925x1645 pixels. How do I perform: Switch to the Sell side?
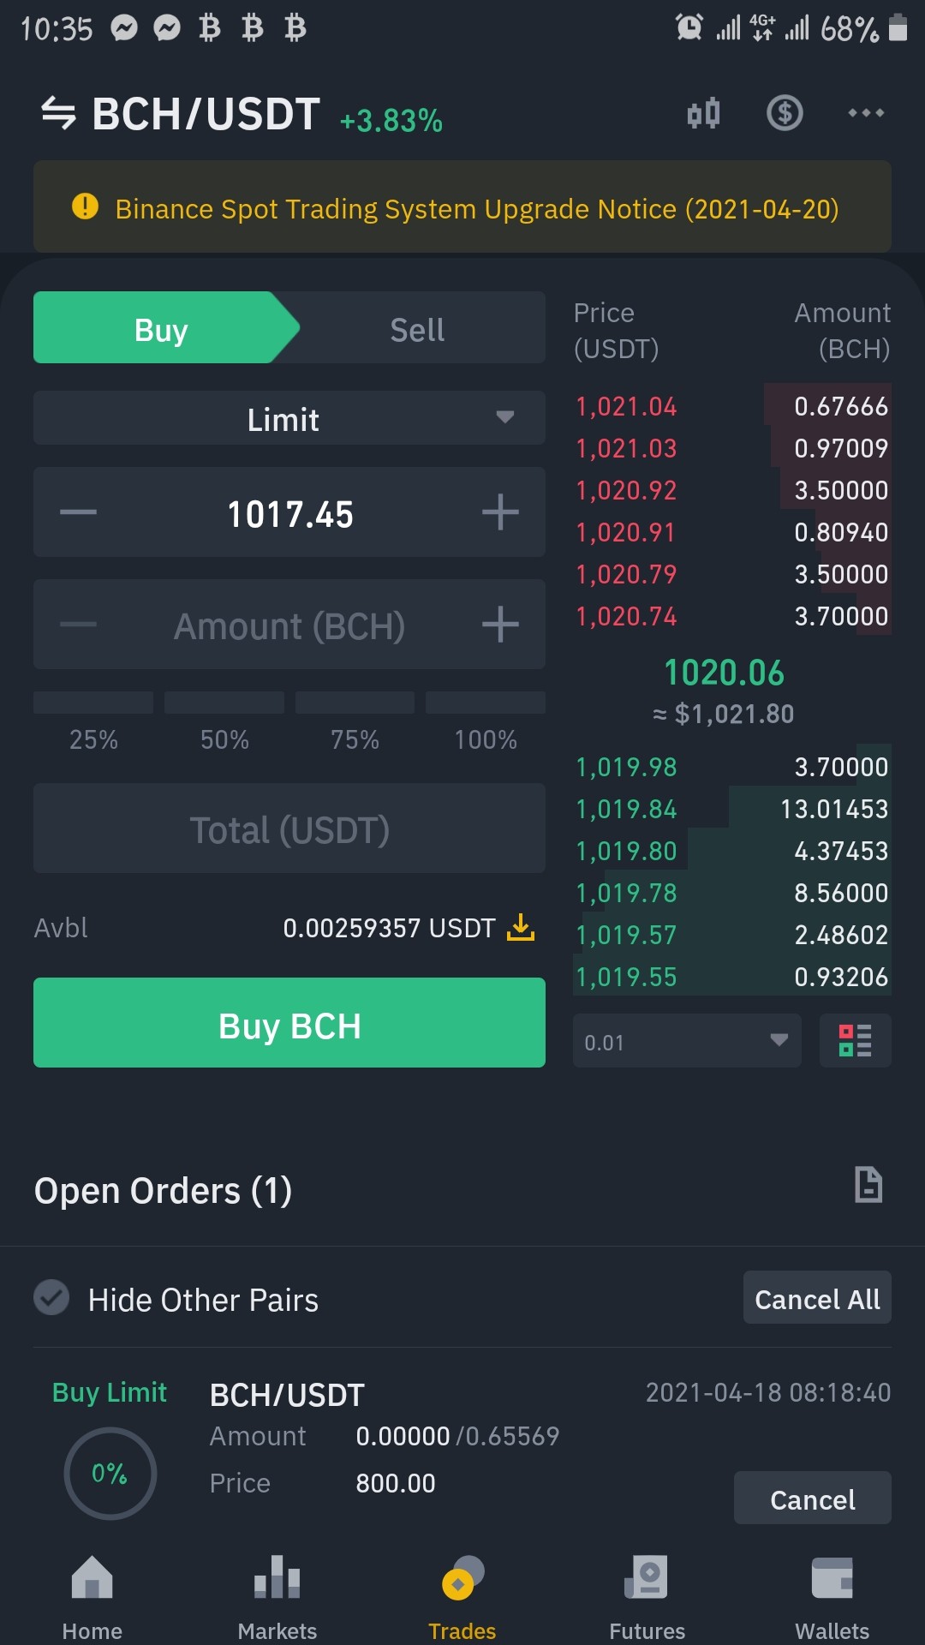pyautogui.click(x=417, y=329)
